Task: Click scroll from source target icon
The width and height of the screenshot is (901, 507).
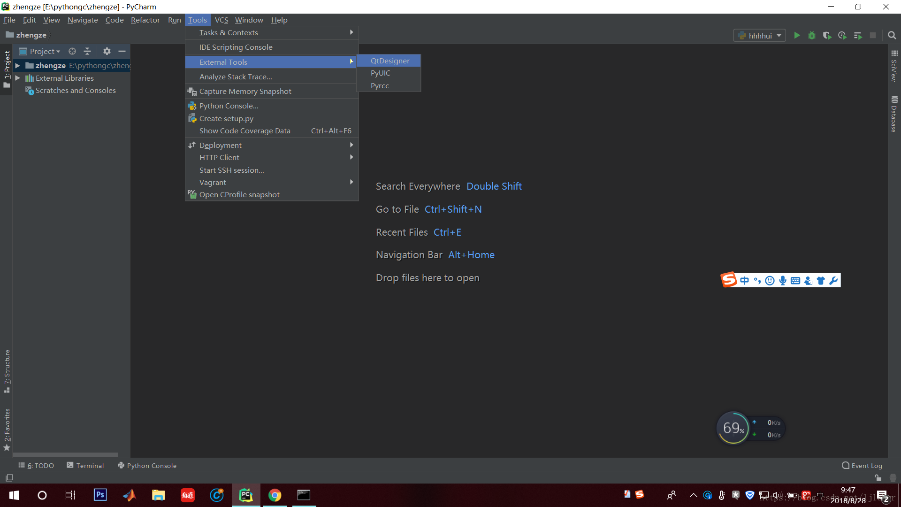Action: 72,51
